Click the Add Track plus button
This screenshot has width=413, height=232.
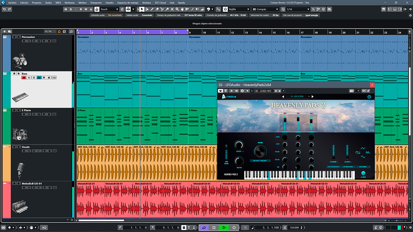point(4,32)
